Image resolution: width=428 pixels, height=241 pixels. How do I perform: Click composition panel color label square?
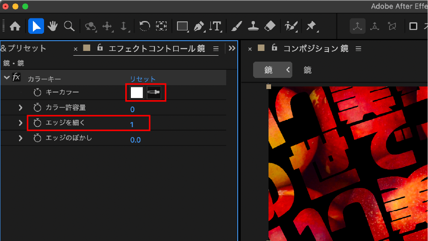tap(261, 48)
